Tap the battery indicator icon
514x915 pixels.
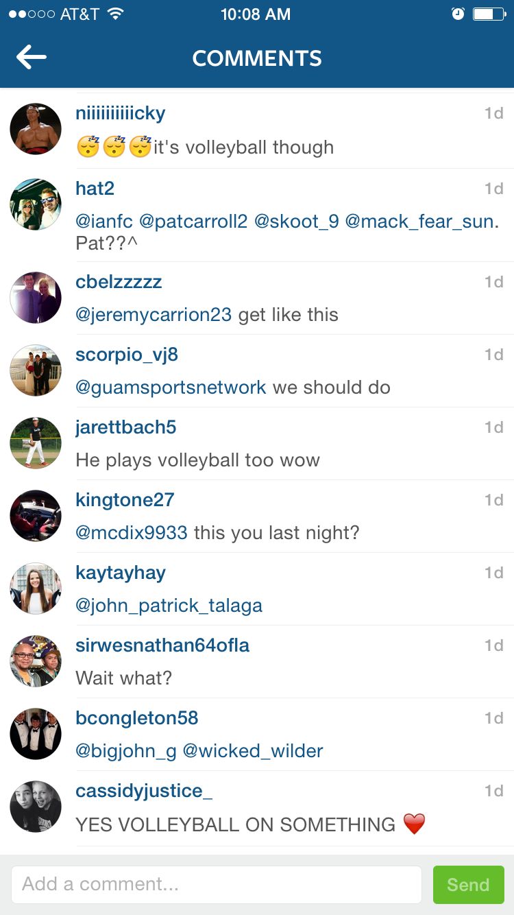pyautogui.click(x=489, y=14)
